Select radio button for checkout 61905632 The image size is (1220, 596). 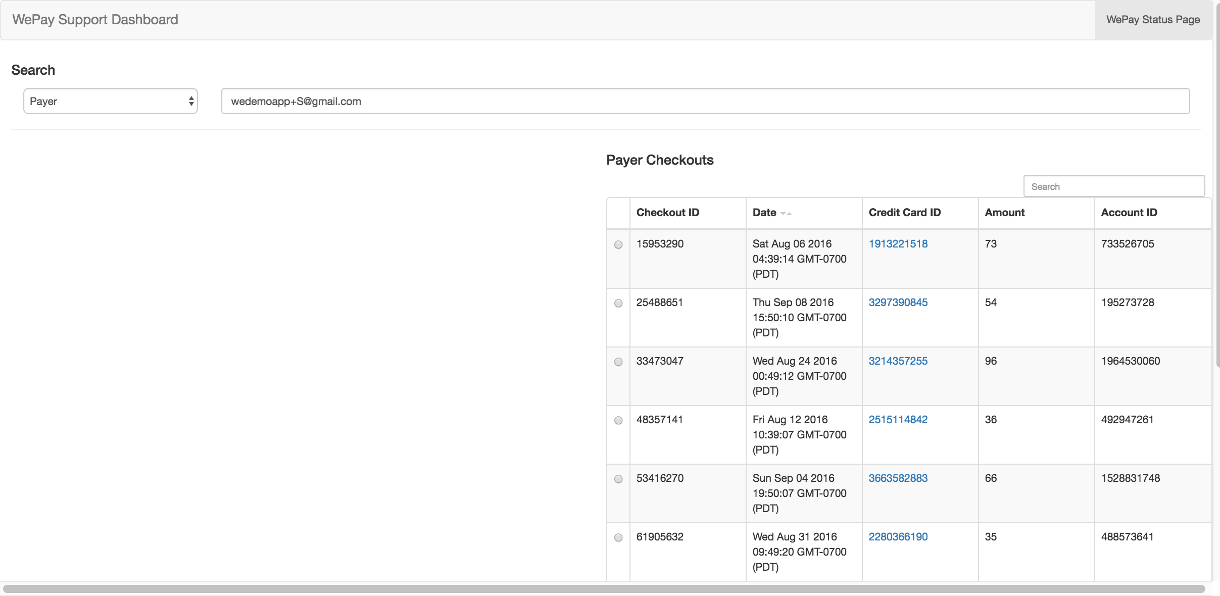point(618,538)
